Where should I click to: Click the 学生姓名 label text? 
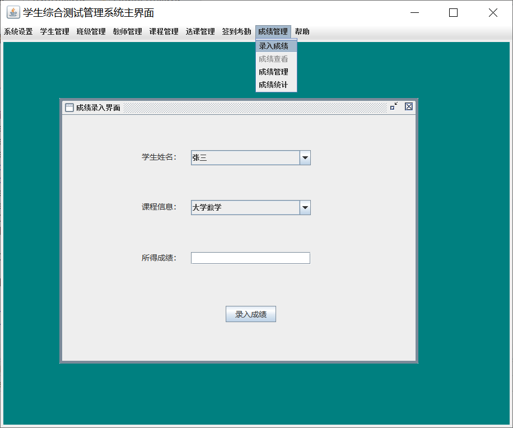tap(159, 157)
